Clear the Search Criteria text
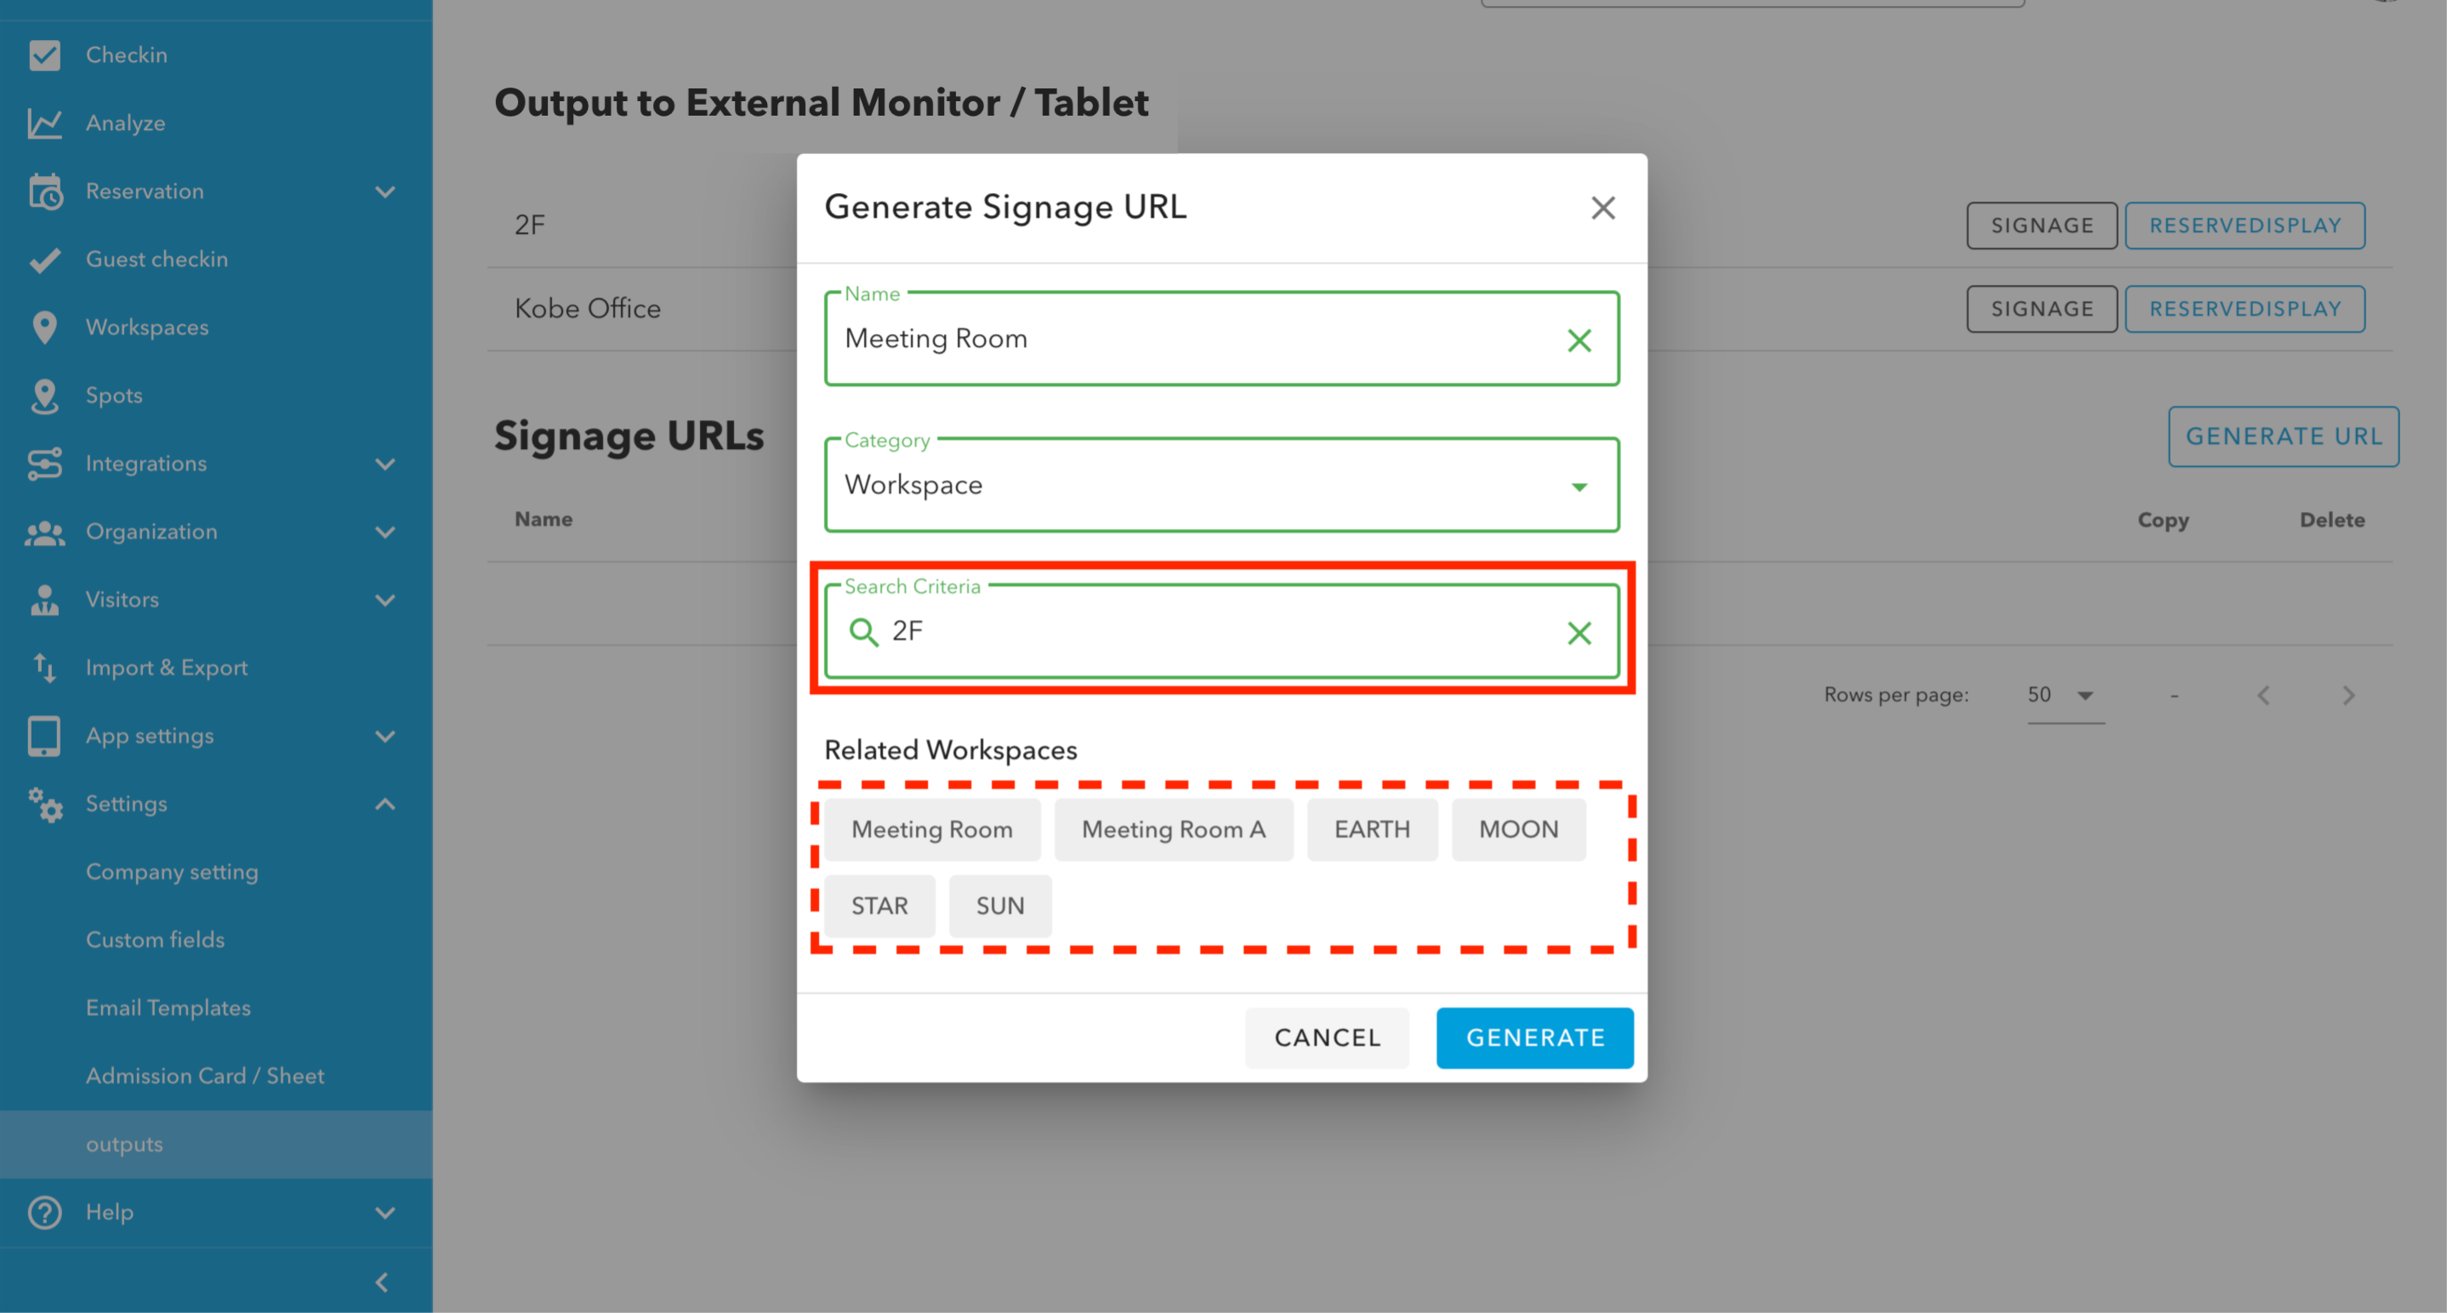The height and width of the screenshot is (1313, 2447). [x=1579, y=633]
